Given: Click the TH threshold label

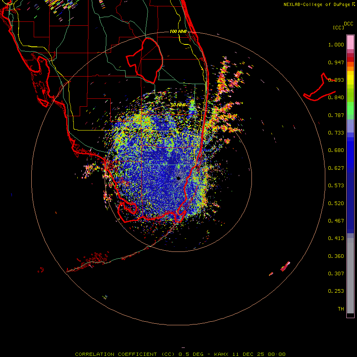Looking at the screenshot, I should coord(341,309).
